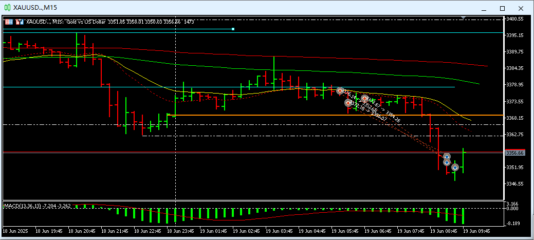Click the 19 Jun 01:45 time axis label

(x=213, y=231)
